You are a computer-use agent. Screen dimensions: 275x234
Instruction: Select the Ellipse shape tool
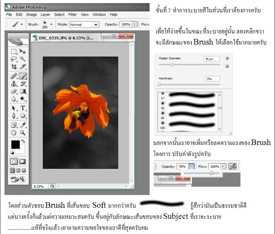pos(23,116)
